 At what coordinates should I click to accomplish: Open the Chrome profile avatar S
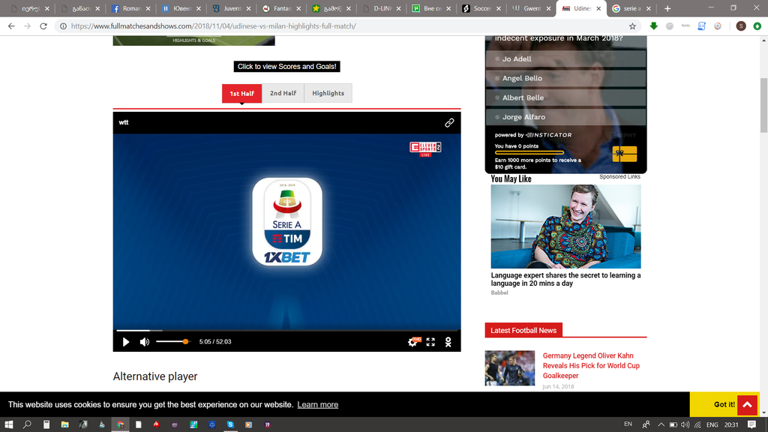tap(741, 26)
